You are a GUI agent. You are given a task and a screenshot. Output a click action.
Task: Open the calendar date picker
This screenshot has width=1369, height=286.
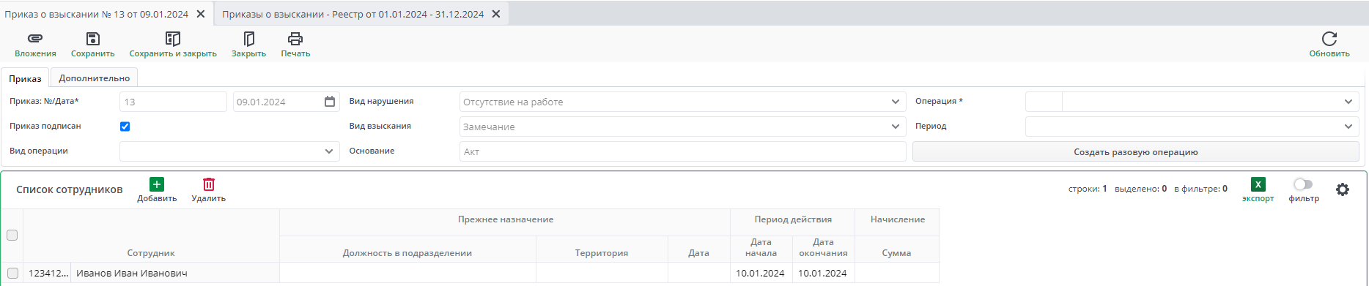pos(330,102)
